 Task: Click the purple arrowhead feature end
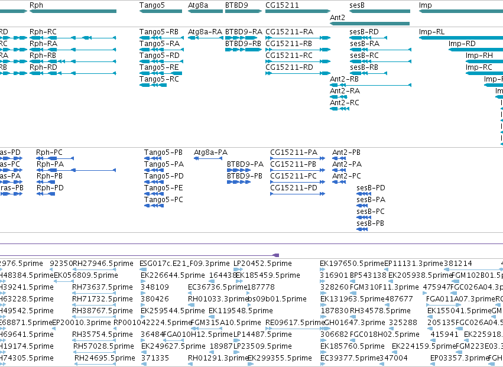click(x=275, y=255)
